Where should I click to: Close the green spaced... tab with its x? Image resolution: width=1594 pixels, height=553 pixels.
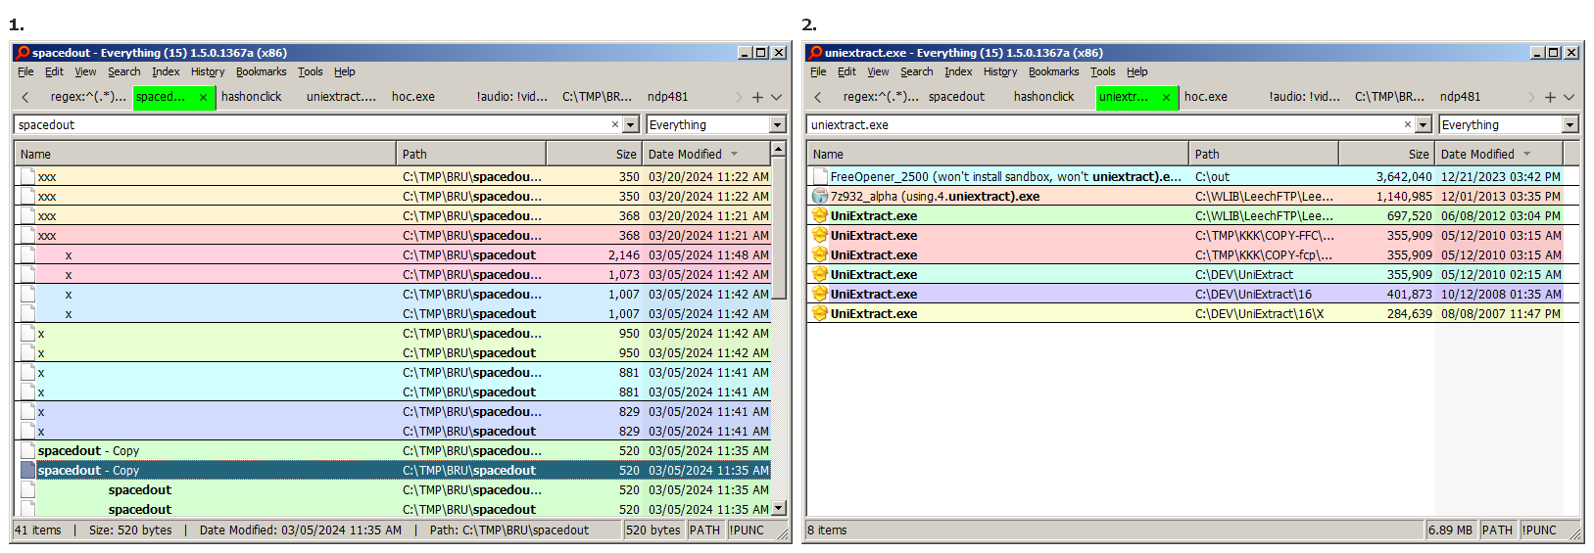tap(203, 97)
